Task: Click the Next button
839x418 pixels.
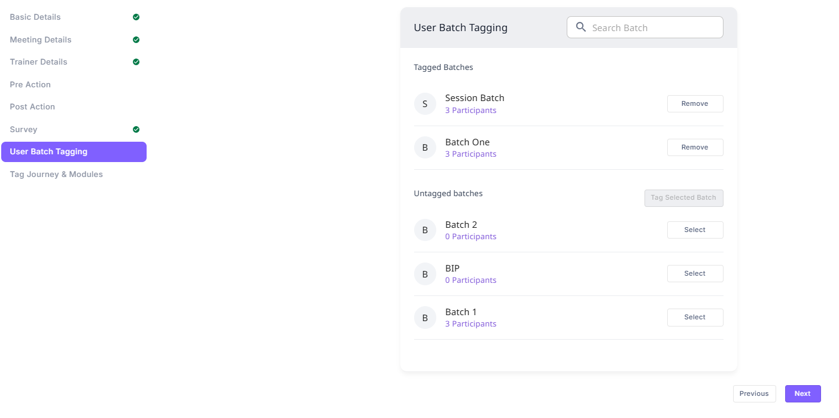Action: pos(802,393)
